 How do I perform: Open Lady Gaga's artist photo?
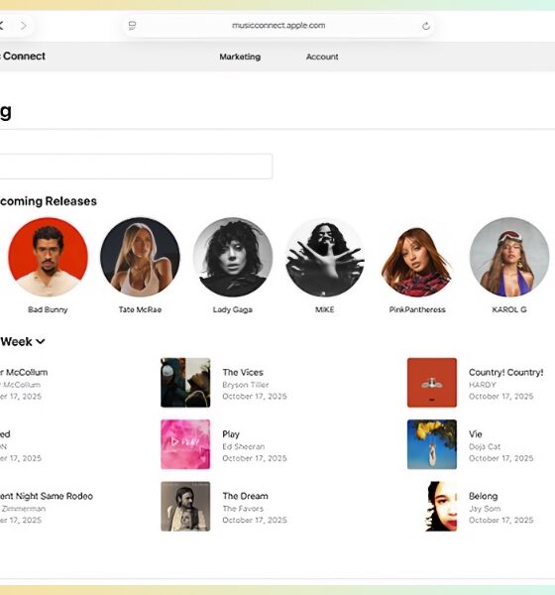pos(233,257)
